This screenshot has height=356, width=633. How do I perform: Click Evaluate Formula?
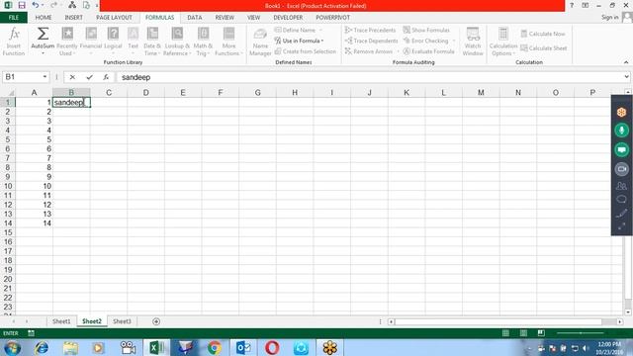[x=428, y=51]
